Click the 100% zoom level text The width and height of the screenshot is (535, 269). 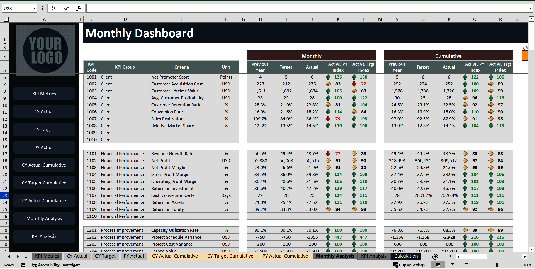coord(527,265)
